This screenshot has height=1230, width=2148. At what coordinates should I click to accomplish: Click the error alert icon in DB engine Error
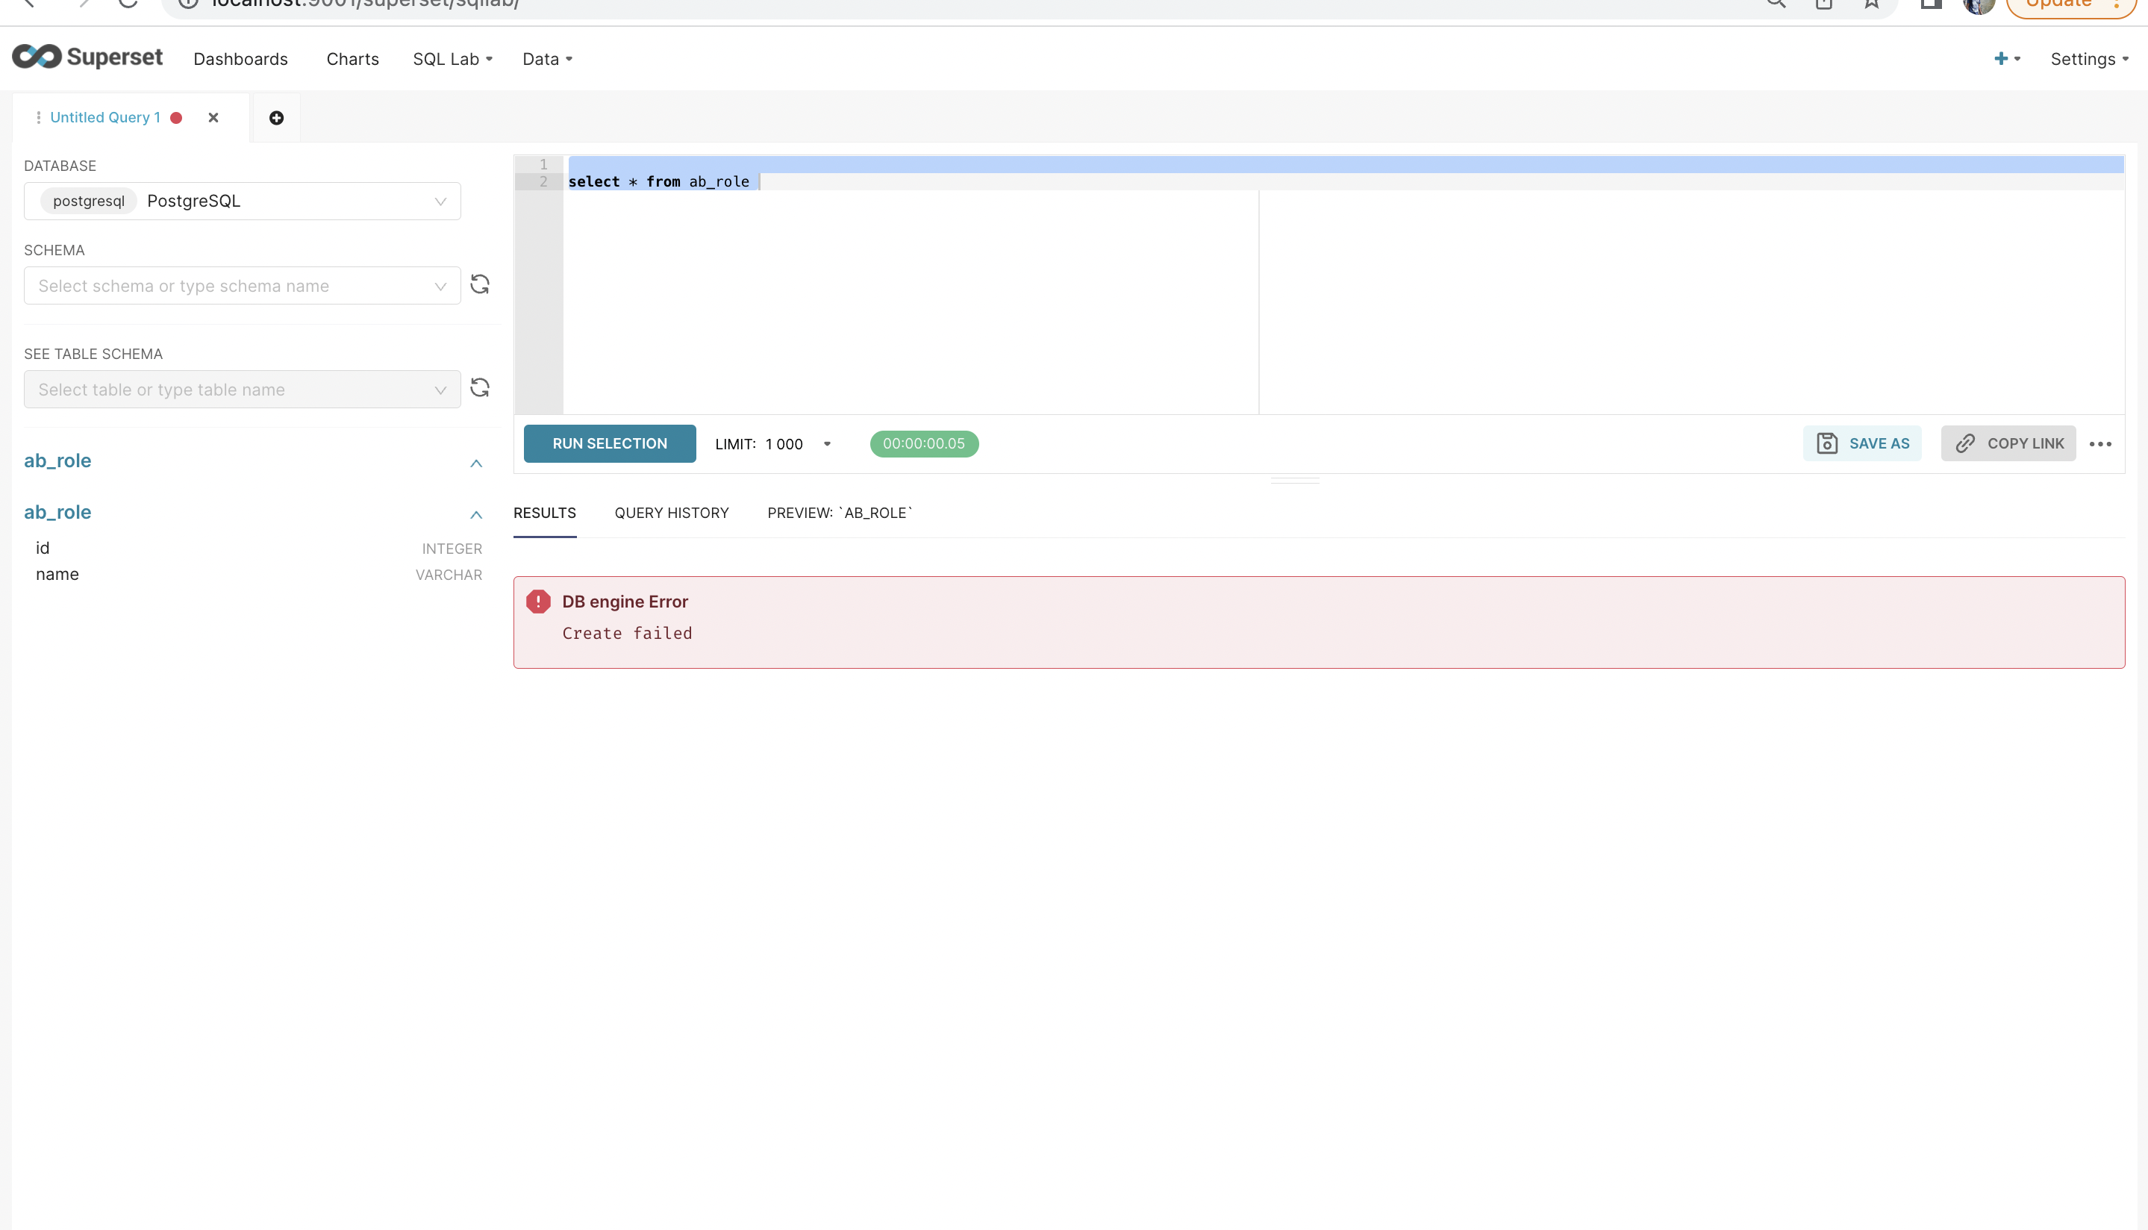[x=540, y=601]
